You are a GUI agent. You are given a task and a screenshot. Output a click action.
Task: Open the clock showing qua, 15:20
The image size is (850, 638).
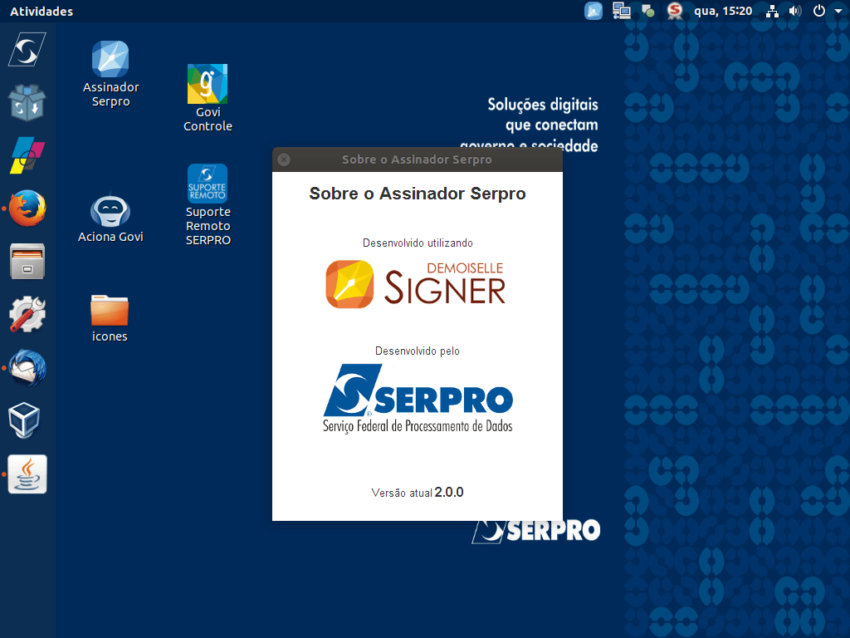pos(723,11)
